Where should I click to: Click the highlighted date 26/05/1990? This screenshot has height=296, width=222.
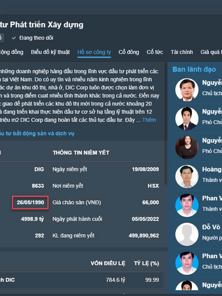point(30,202)
